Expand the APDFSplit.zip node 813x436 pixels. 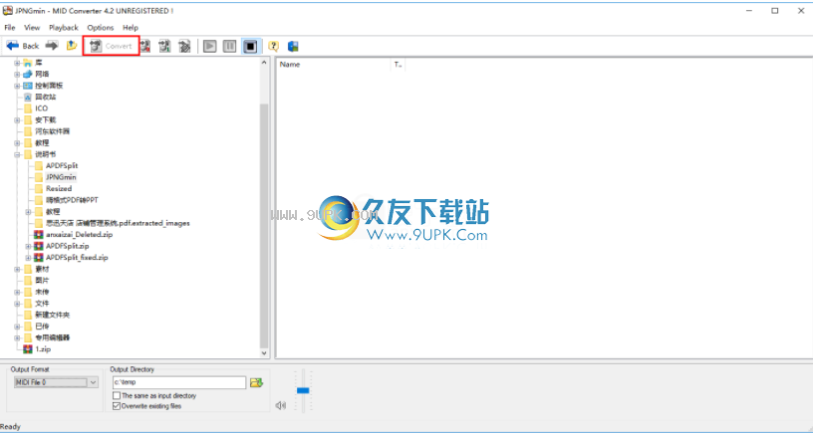click(28, 246)
